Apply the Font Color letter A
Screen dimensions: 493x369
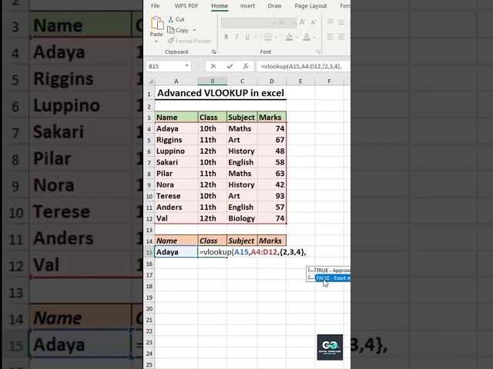tap(307, 37)
